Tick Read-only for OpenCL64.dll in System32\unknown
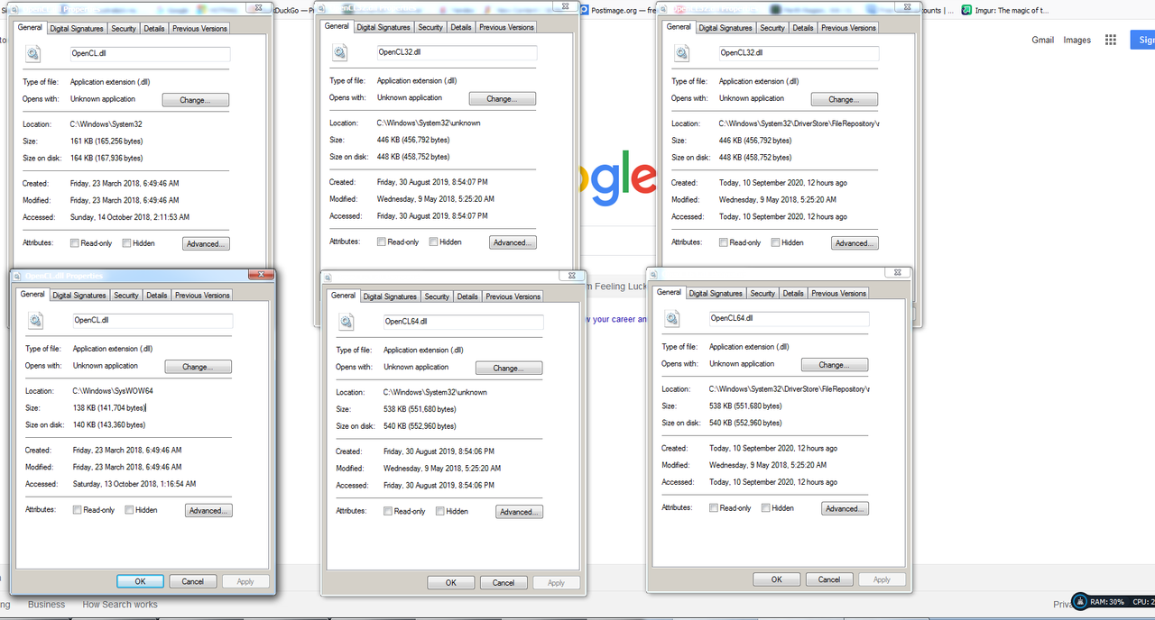Viewport: 1155px width, 620px height. click(387, 511)
